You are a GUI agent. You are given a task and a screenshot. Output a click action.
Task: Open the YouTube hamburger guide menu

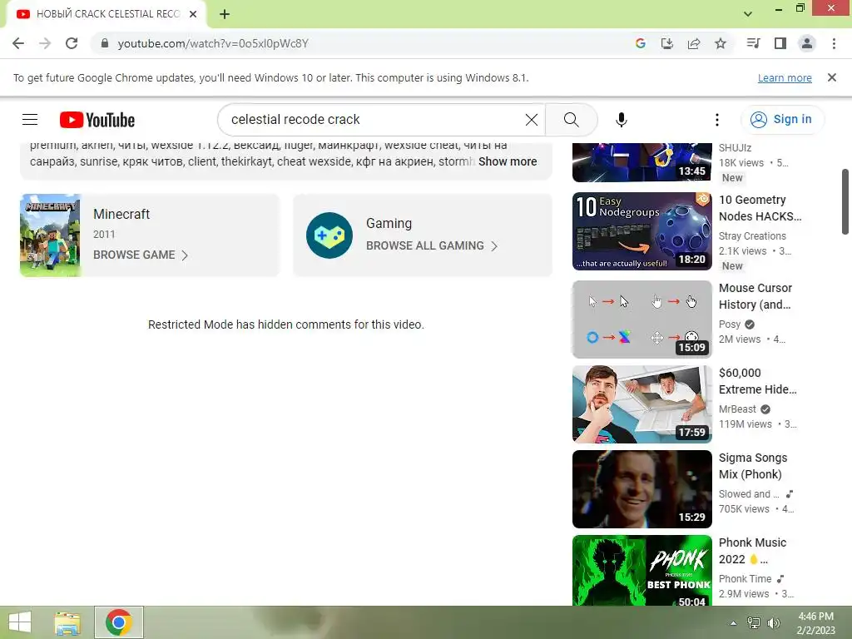(x=30, y=120)
